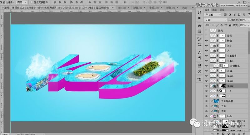Screen dimensions: 250x135
Task: Select the 海面增亮度 layer thumbnail
Action: click(216, 101)
